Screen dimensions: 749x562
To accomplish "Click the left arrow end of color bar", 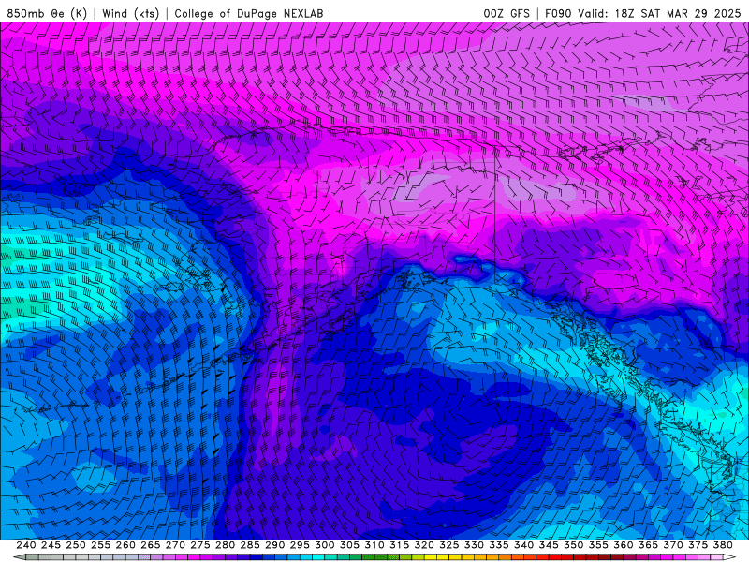I will click(x=19, y=557).
